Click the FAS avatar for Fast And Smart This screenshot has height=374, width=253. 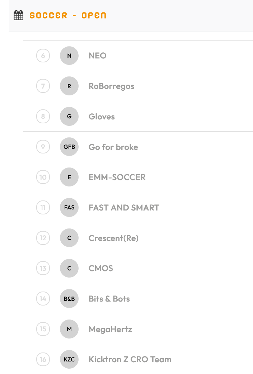(69, 208)
